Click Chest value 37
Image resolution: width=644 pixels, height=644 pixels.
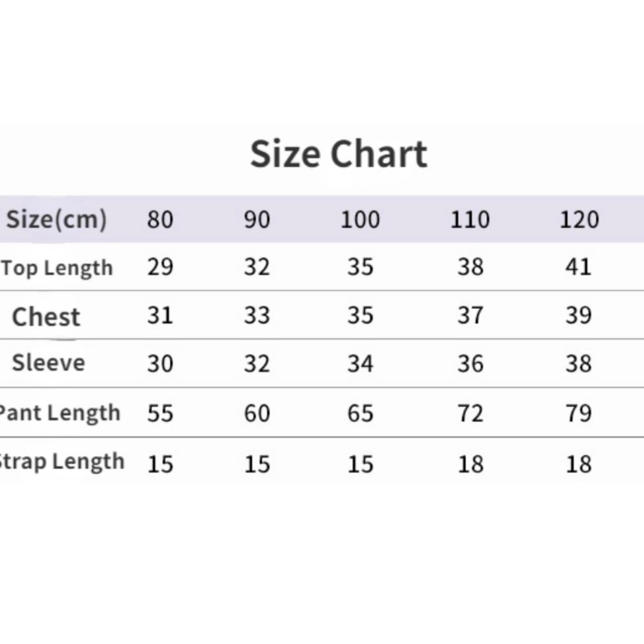(x=470, y=316)
